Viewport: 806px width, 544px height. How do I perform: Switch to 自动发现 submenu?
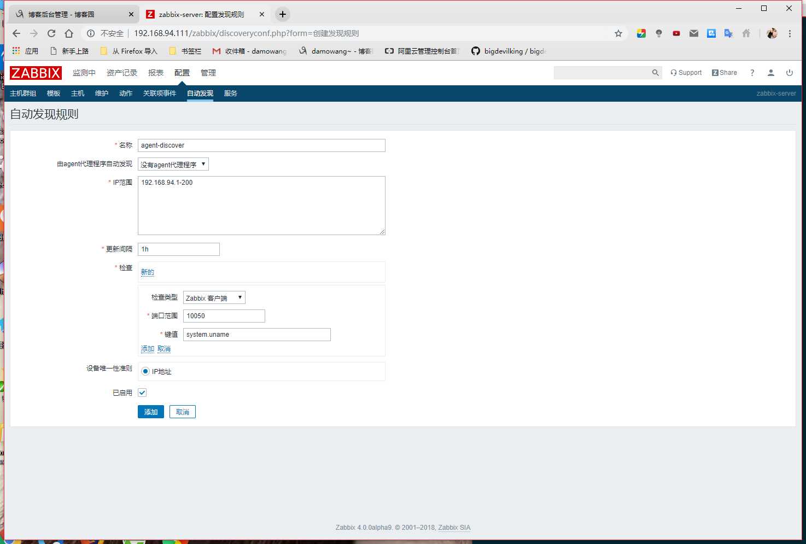point(200,93)
